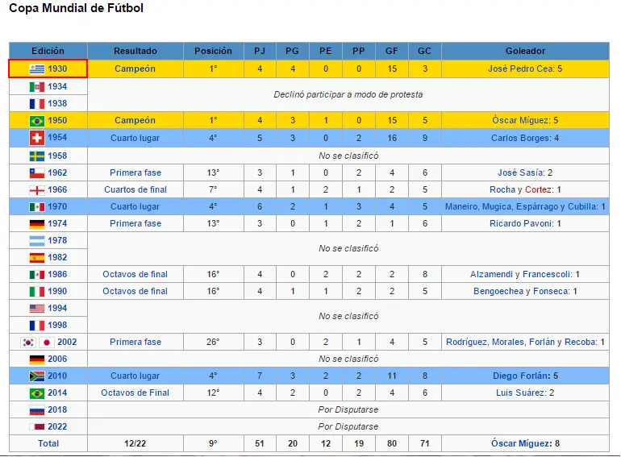This screenshot has width=621, height=457.
Task: Click the South Africa flag next to 2010
Action: click(37, 376)
